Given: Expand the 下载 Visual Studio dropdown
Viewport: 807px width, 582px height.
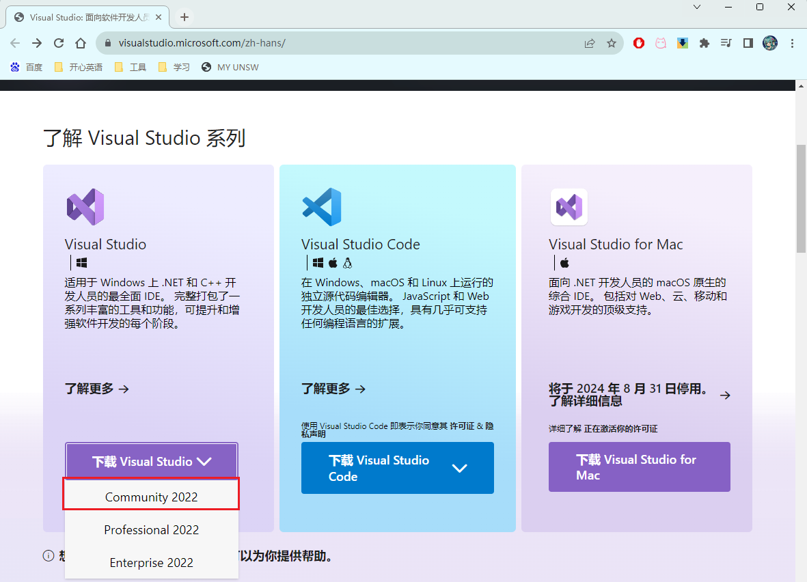Looking at the screenshot, I should (152, 461).
